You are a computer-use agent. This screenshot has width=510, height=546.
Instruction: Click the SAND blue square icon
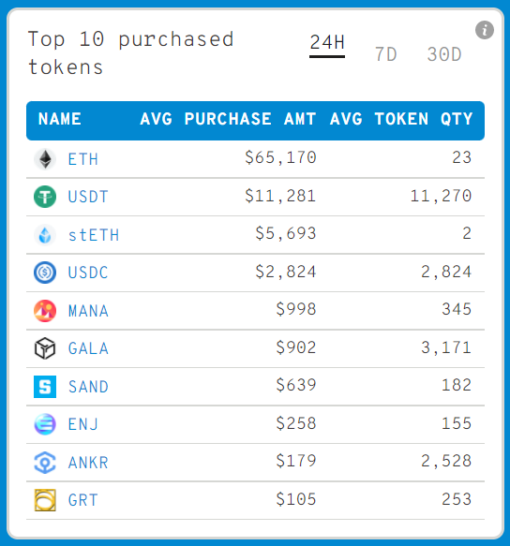[x=45, y=387]
